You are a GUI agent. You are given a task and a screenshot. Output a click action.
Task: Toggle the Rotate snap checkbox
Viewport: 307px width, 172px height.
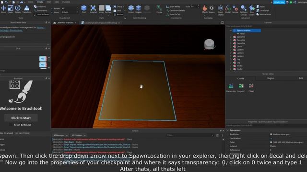[x=52, y=9]
